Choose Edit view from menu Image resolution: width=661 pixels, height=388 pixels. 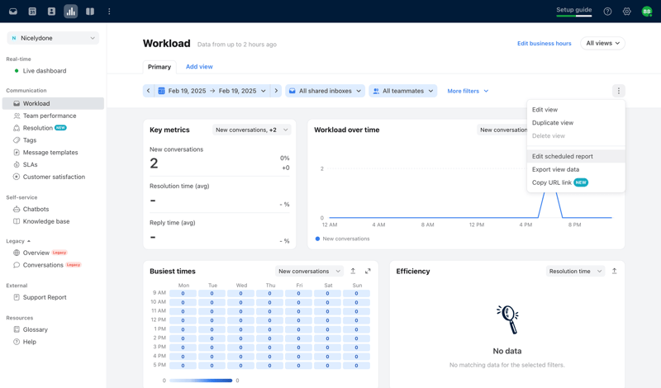576,110
